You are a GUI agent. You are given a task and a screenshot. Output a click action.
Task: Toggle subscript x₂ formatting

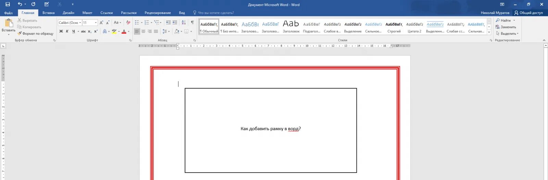(89, 31)
